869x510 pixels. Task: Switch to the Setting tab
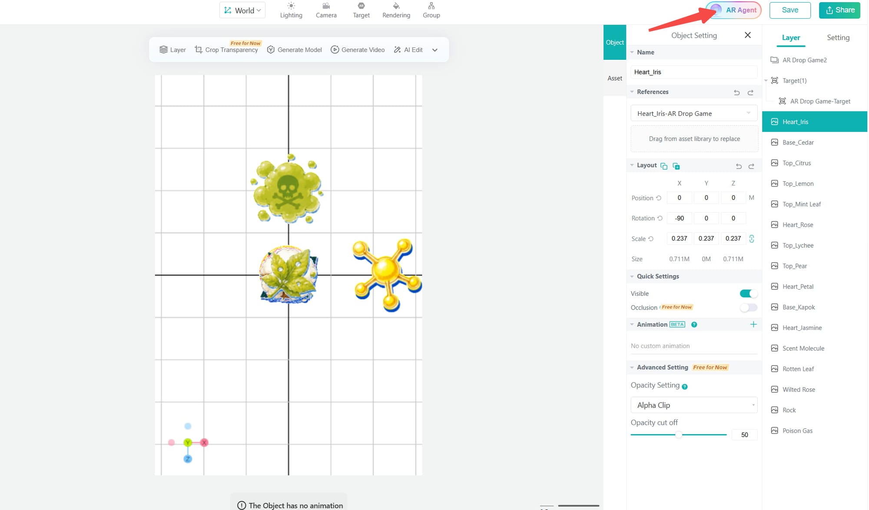pos(838,38)
